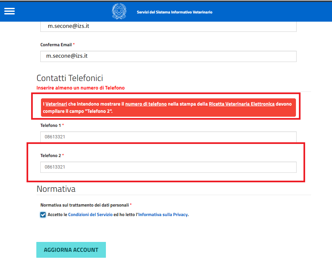Click the red Veterinari phone number notice
The image size is (332, 260).
click(168, 108)
